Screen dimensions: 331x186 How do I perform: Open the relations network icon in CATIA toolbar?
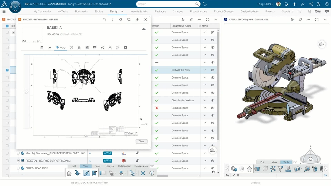[273, 169]
